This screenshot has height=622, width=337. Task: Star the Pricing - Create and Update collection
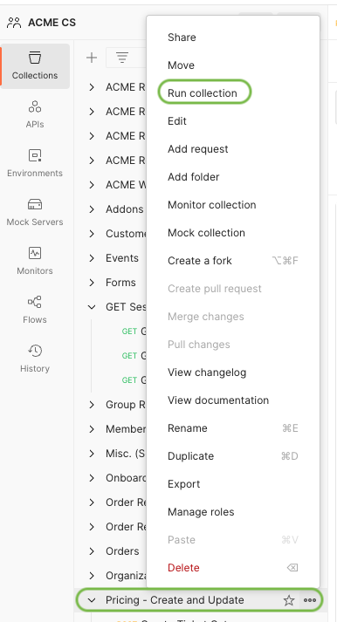click(x=289, y=600)
